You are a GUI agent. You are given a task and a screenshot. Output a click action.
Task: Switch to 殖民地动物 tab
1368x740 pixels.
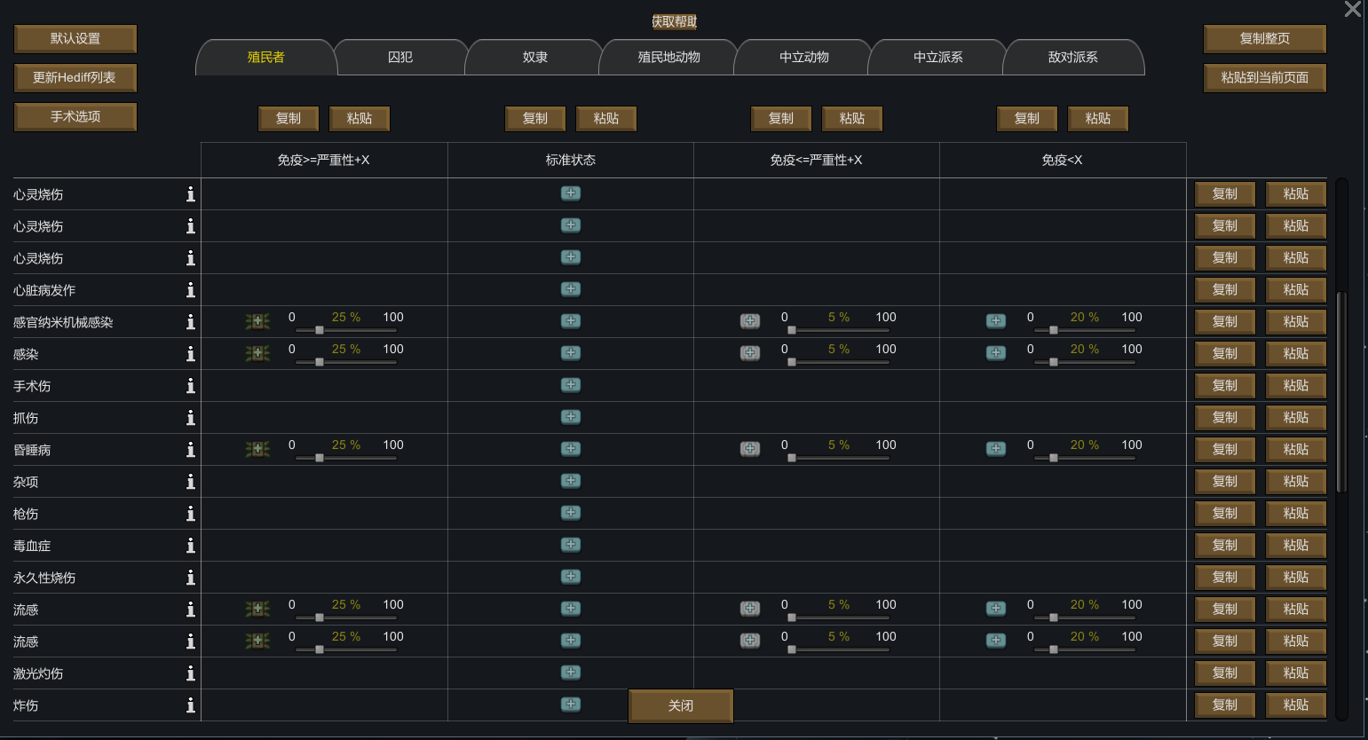click(669, 58)
